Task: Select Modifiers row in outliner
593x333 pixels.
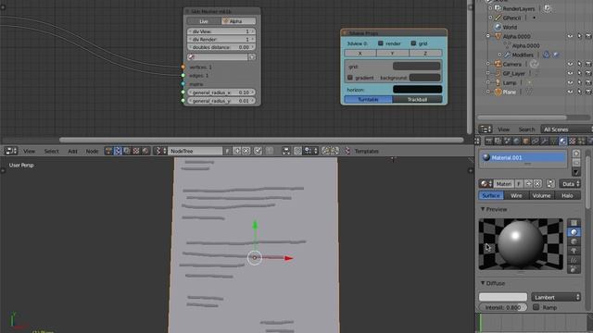Action: pyautogui.click(x=523, y=55)
